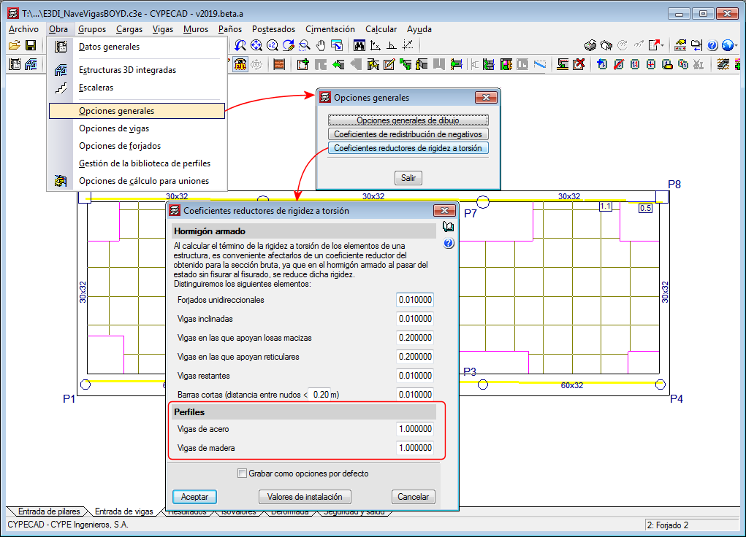Click the '2: Forjado 2' status bar text

668,525
